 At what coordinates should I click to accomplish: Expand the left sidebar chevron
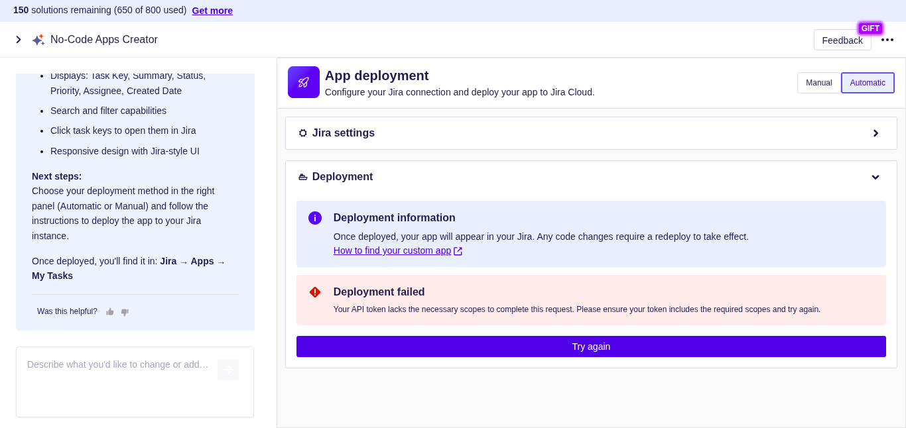pyautogui.click(x=19, y=40)
